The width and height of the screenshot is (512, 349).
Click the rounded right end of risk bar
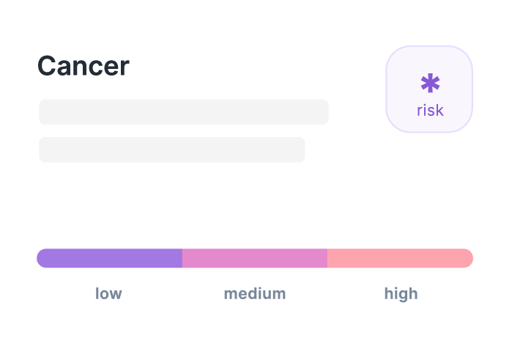[468, 258]
